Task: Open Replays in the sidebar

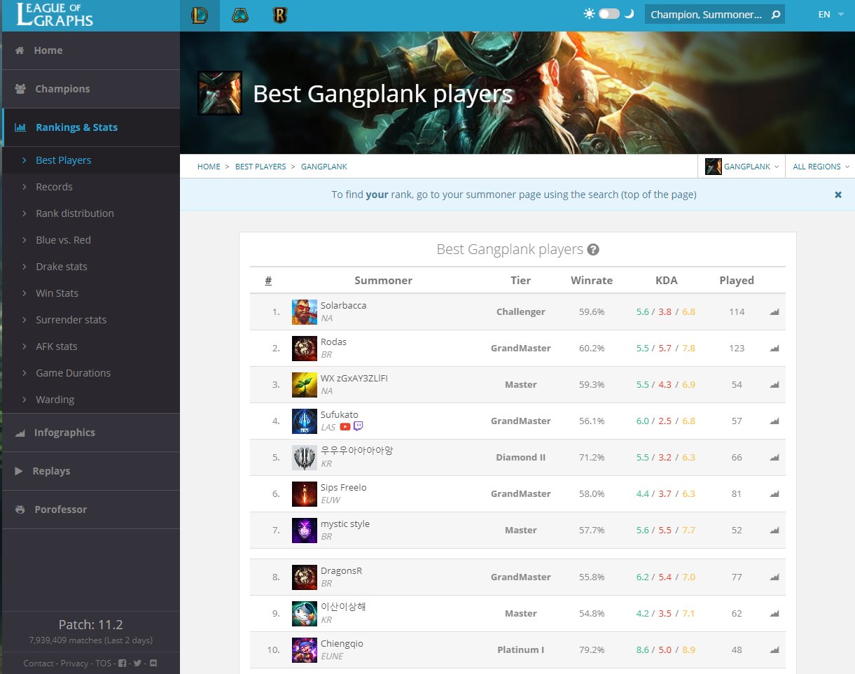Action: [x=90, y=471]
